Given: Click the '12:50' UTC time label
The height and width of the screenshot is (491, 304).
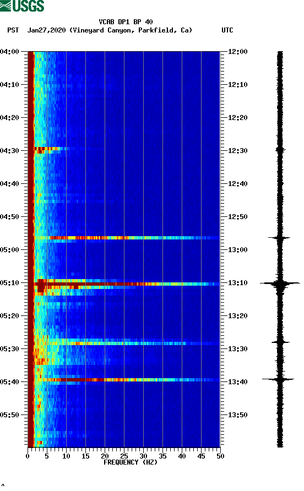Looking at the screenshot, I should pyautogui.click(x=237, y=217).
